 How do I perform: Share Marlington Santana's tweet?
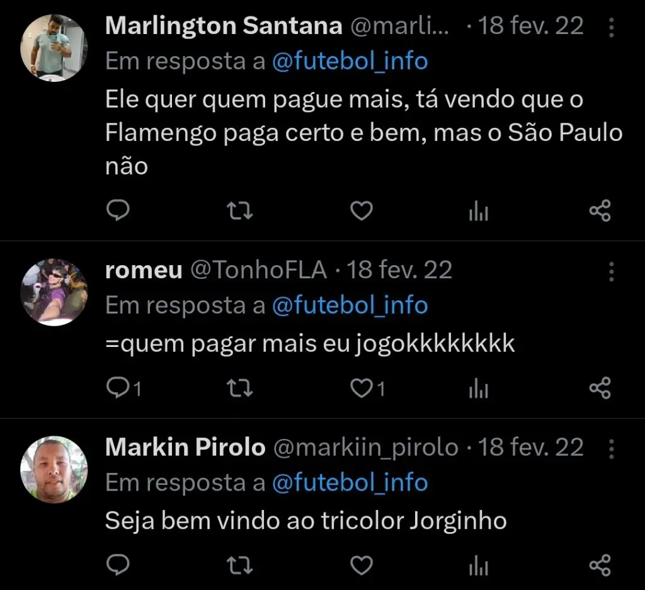pos(600,210)
